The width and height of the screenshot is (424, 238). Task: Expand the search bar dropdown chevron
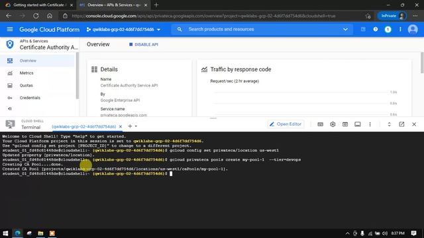click(x=345, y=29)
